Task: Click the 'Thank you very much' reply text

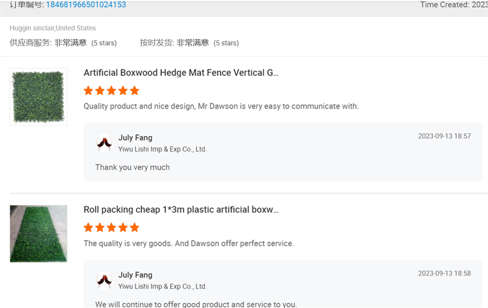Action: coord(133,167)
